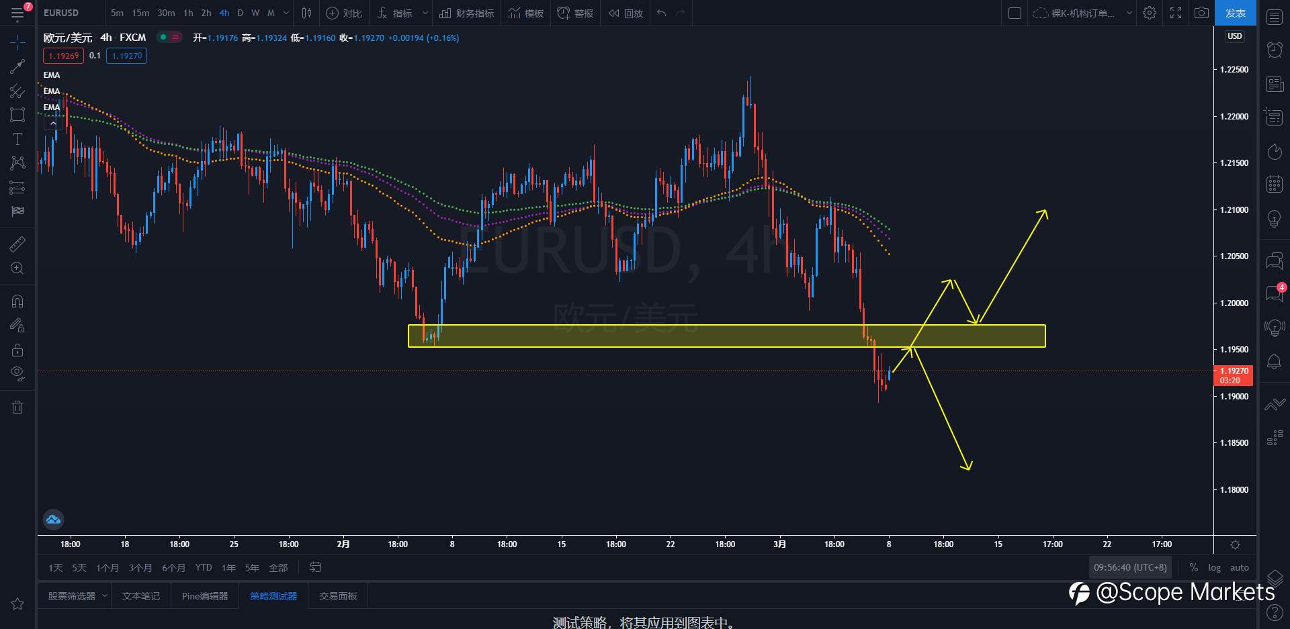The width and height of the screenshot is (1290, 629).
Task: Activate the zoom in tool
Action: (x=17, y=268)
